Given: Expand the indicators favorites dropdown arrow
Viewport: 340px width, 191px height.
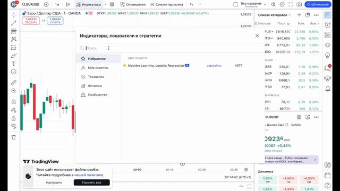Looking at the screenshot, I should [106, 4].
